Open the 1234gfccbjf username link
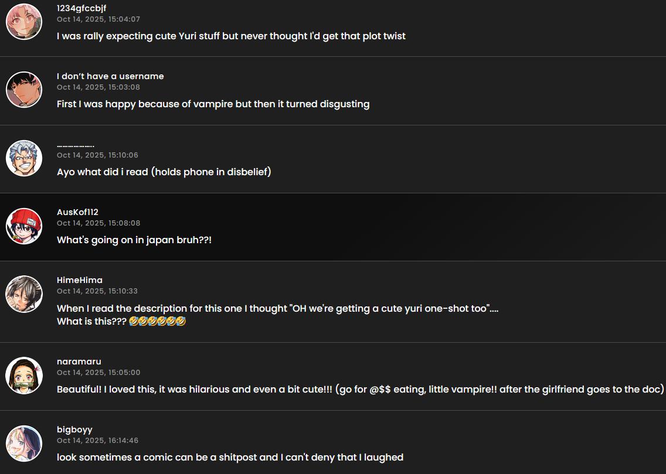This screenshot has height=474, width=666. coord(81,8)
